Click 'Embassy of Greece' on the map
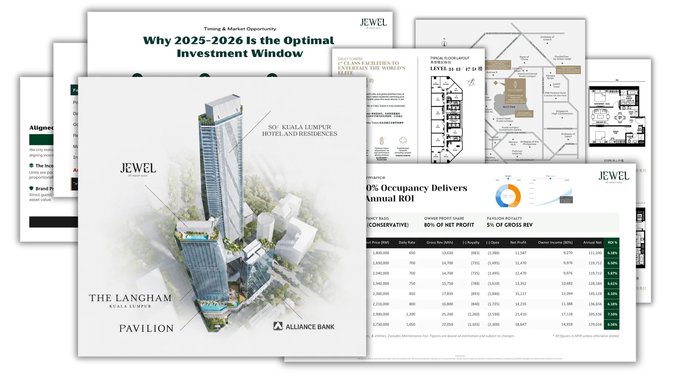This screenshot has height=380, width=675. point(547,38)
